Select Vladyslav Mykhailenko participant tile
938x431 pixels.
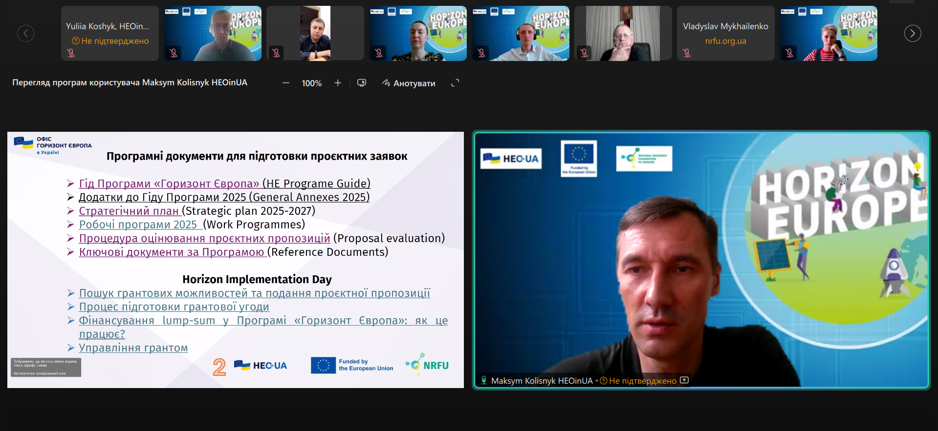click(x=725, y=33)
